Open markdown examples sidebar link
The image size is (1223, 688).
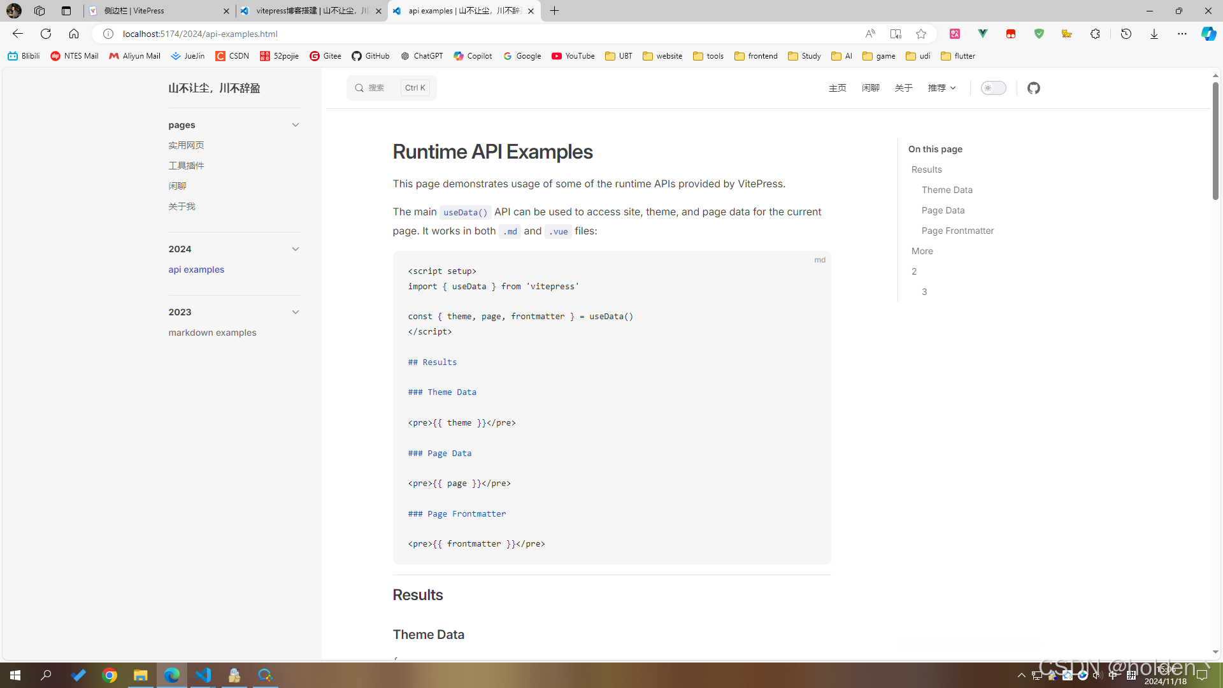click(x=212, y=333)
